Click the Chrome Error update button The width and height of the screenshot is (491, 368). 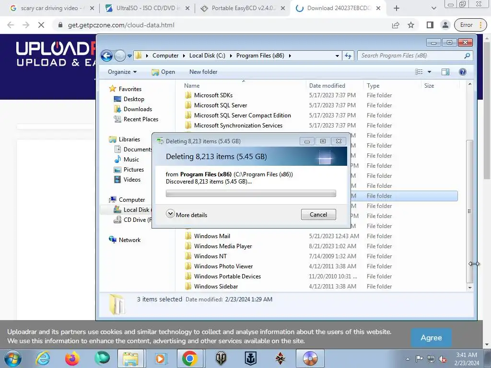pos(470,25)
